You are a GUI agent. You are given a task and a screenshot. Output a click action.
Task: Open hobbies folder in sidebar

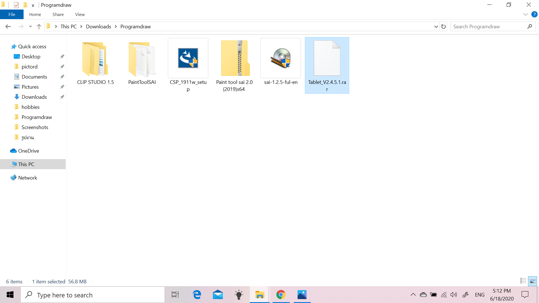click(x=30, y=107)
